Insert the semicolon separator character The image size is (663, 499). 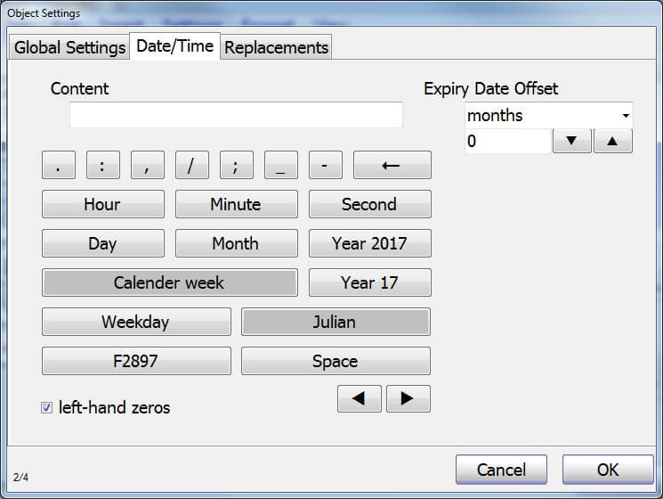pos(237,165)
